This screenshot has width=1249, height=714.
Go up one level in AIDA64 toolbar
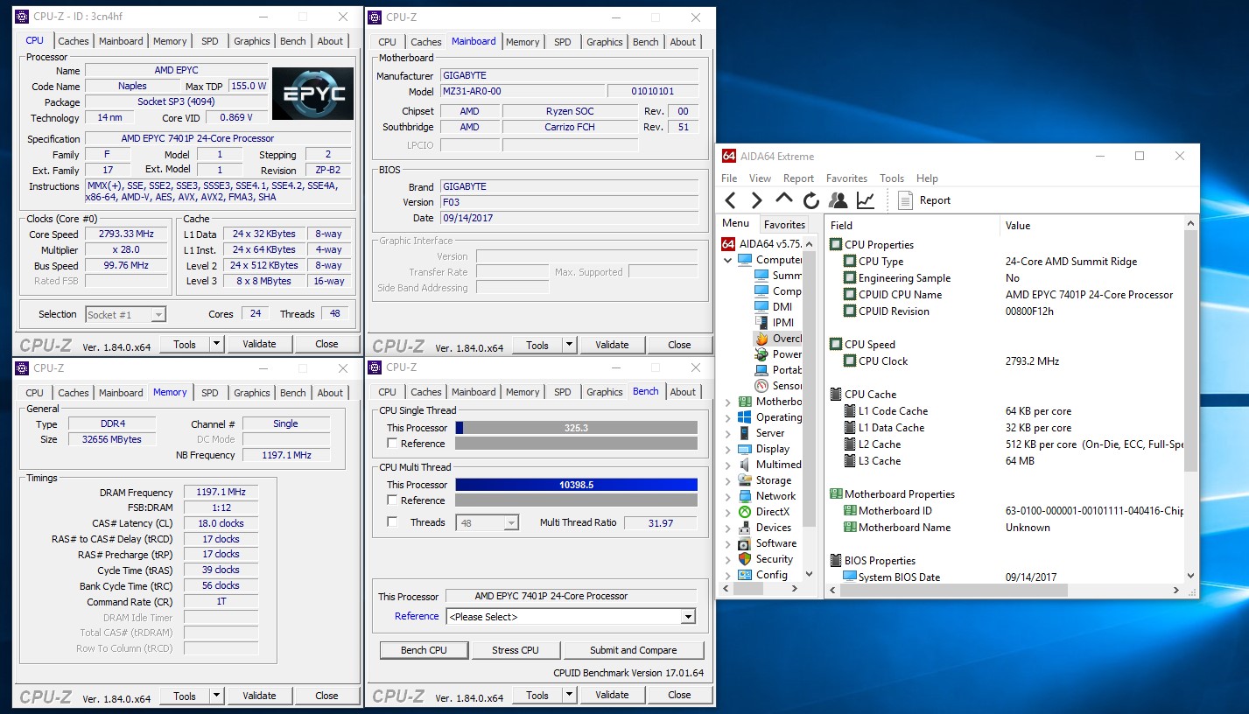point(784,199)
